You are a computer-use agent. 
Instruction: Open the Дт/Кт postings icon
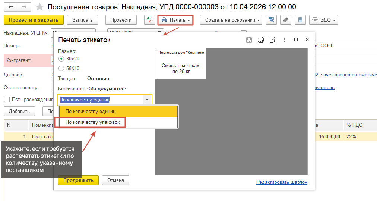point(149,20)
